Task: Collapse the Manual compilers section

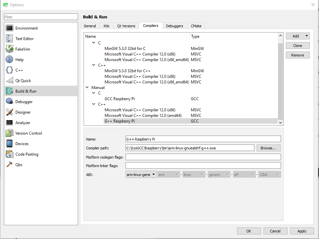Action: pyautogui.click(x=87, y=87)
